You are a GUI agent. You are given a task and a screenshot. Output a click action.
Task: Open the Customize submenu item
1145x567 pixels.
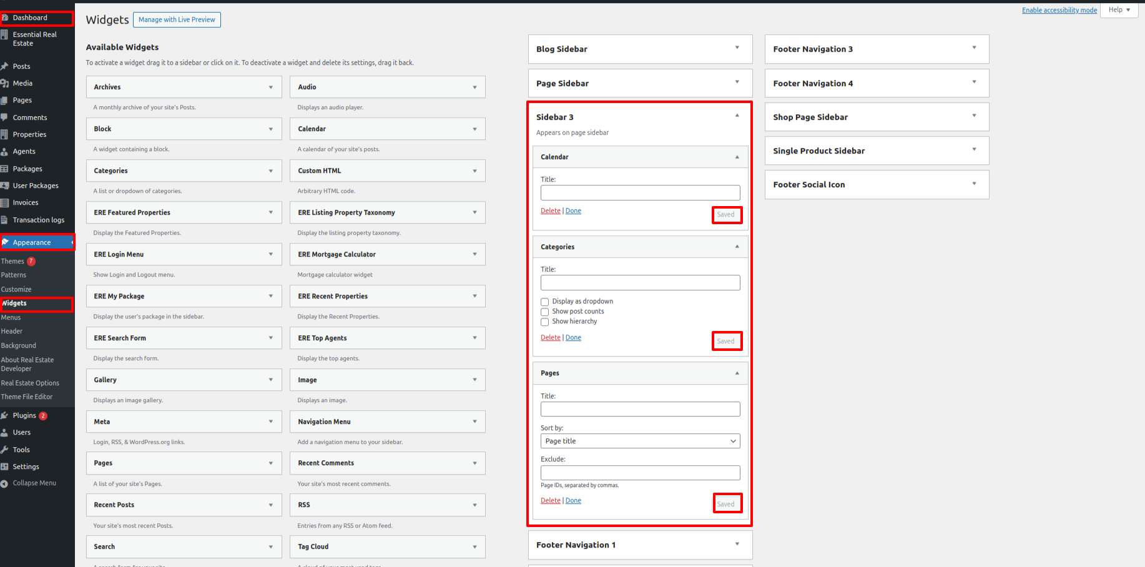click(x=16, y=289)
